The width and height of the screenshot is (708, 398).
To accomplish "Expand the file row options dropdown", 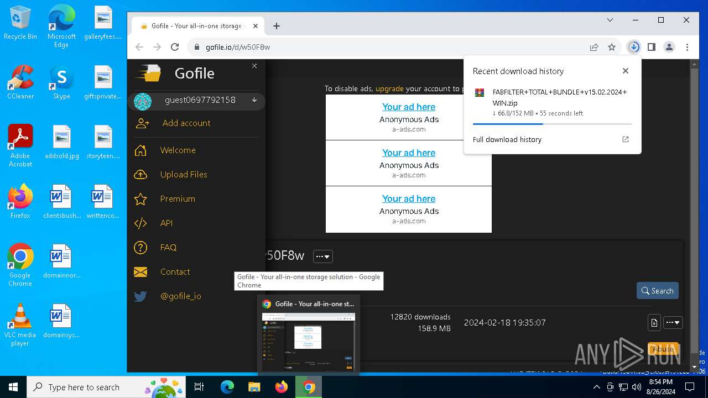I will (x=673, y=322).
